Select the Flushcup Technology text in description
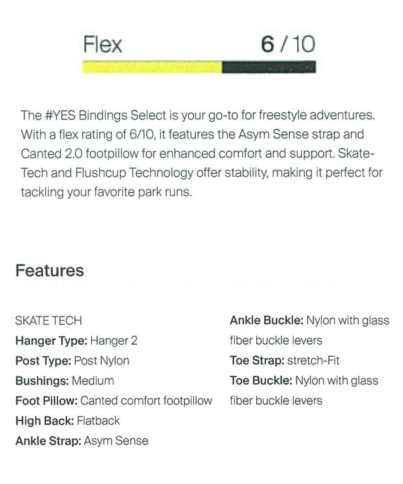This screenshot has height=484, width=403. 134,173
